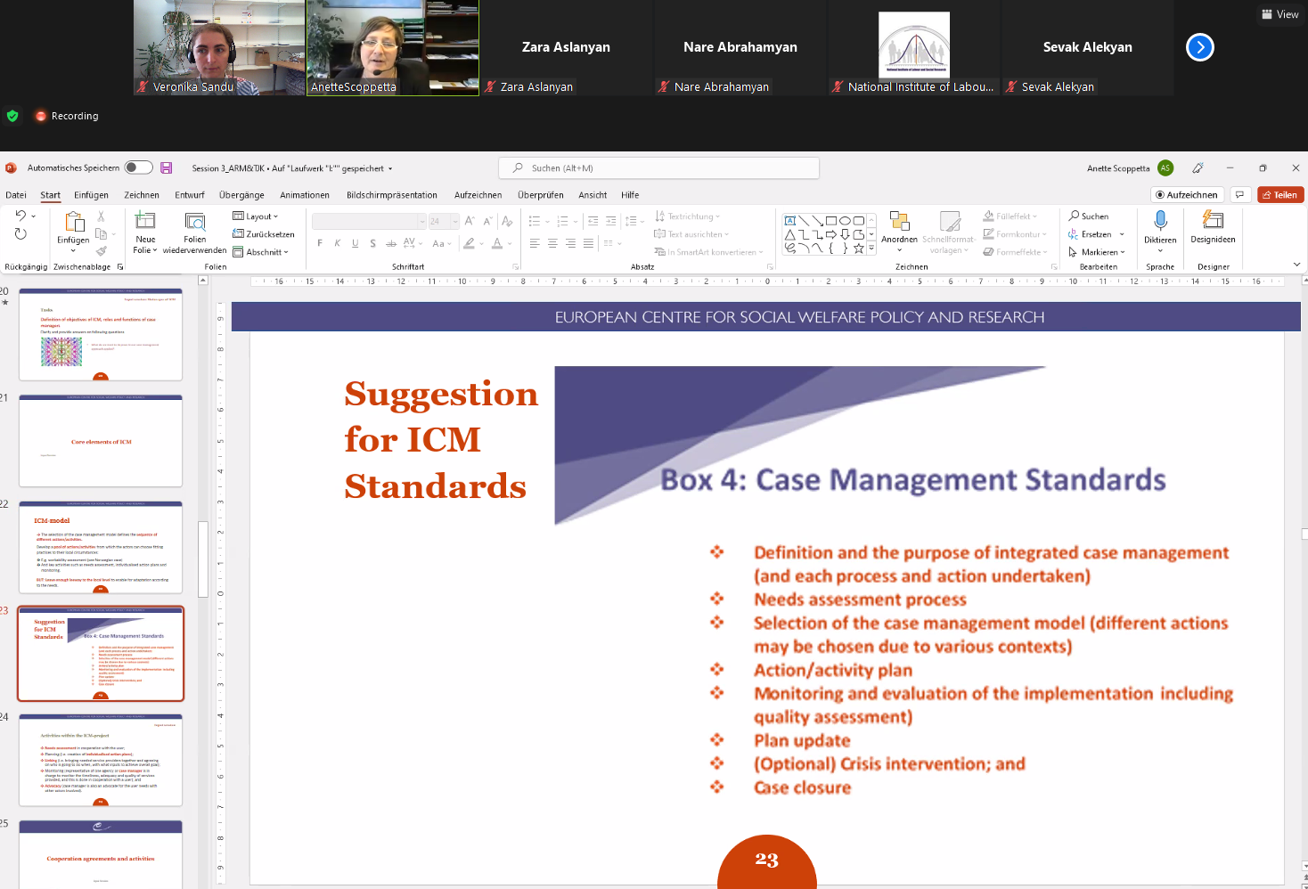1308x889 pixels.
Task: Select slide 24 thumbnail in panel
Action: tap(101, 759)
